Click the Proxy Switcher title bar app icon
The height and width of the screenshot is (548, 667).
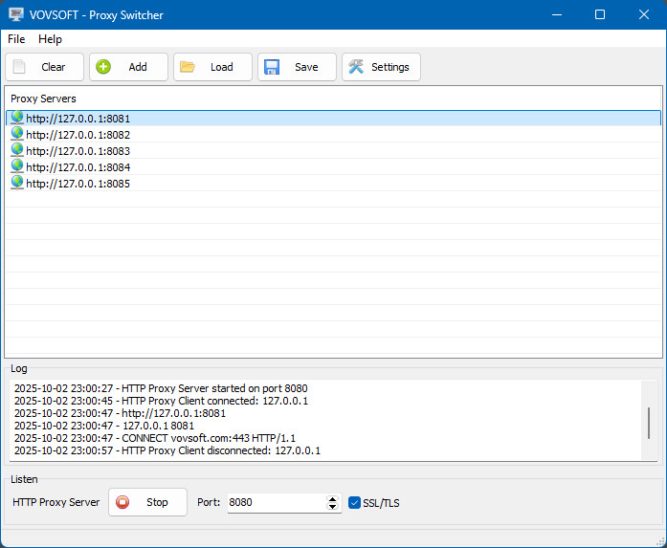[x=16, y=14]
